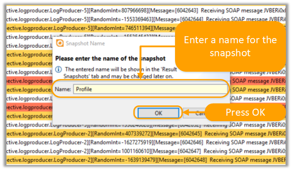
Task: Select log row RandomInt=-1627275919
Action: [146, 143]
